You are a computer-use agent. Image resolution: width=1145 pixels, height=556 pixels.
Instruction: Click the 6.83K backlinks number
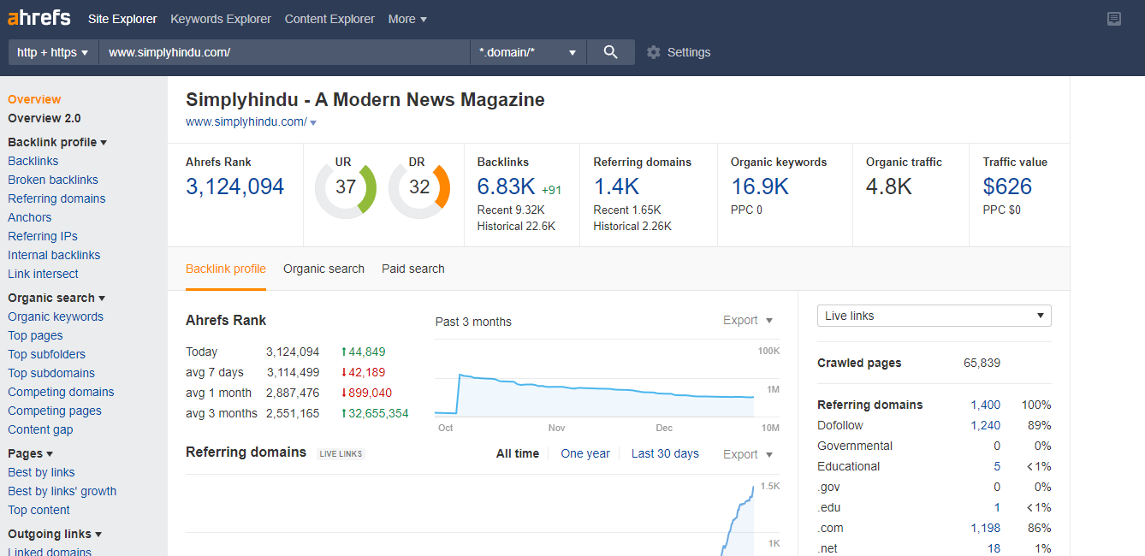[506, 186]
